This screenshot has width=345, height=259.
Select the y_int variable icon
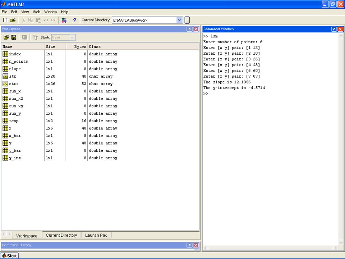tap(5, 158)
